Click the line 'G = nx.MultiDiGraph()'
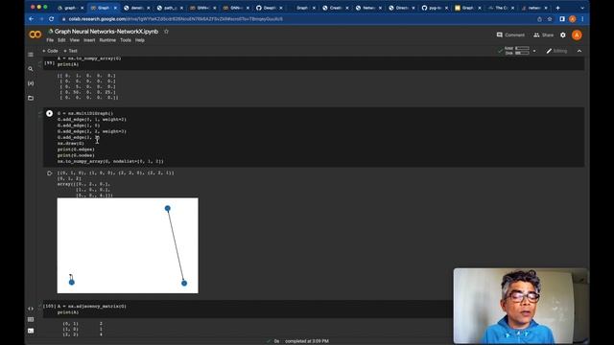This screenshot has width=614, height=345. click(x=85, y=113)
